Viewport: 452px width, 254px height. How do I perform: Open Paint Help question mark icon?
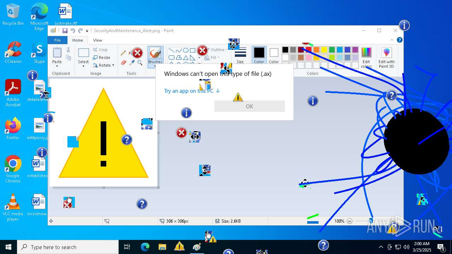tap(400, 40)
